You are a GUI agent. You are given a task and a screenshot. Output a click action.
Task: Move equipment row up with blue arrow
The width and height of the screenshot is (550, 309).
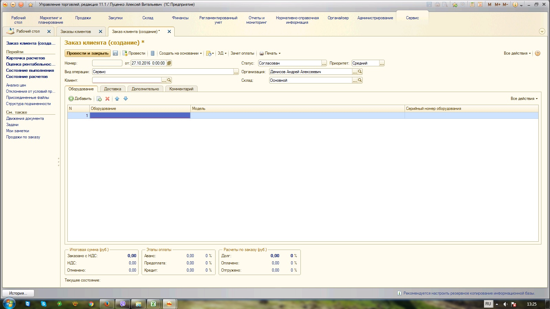tap(117, 99)
